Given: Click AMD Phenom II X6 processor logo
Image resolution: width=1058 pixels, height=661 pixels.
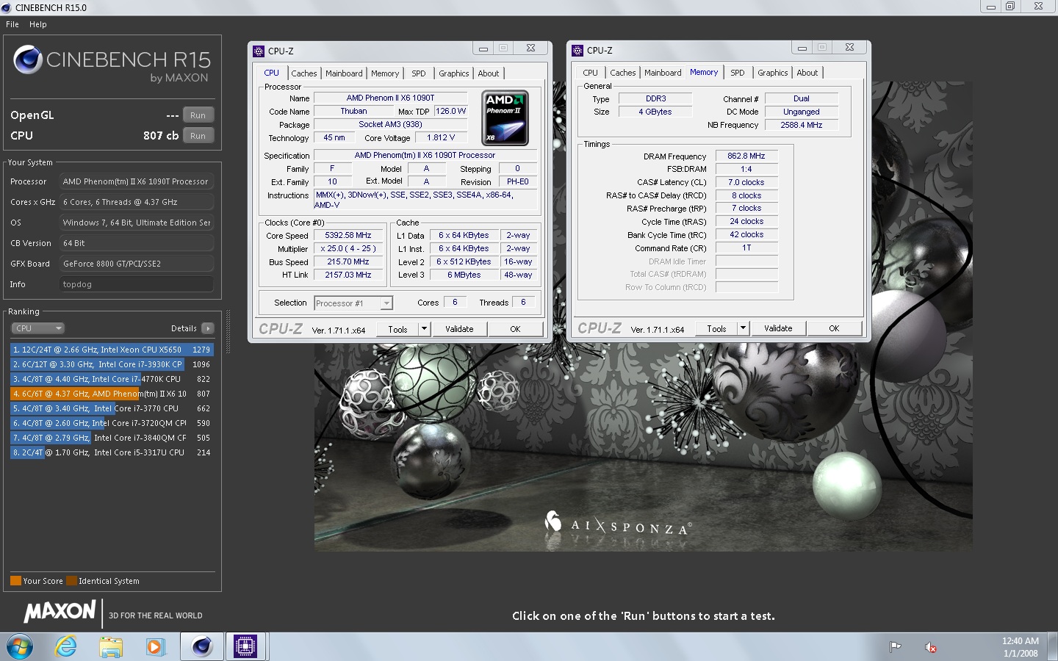Looking at the screenshot, I should (x=505, y=118).
